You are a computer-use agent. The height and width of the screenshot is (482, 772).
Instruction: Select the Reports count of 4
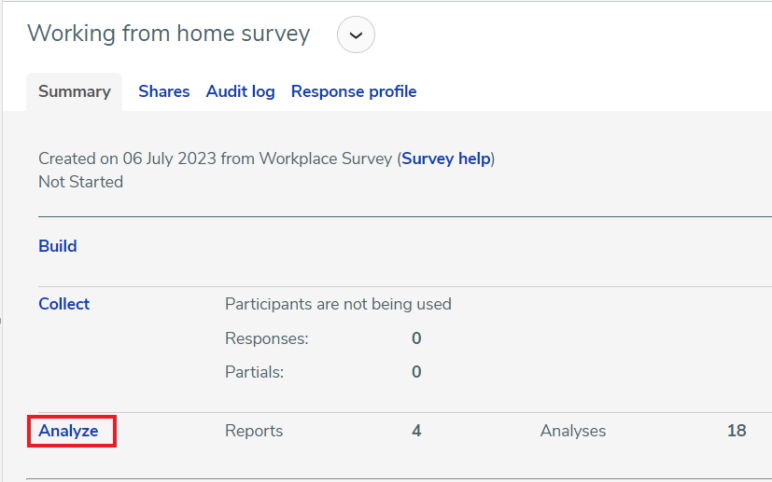pos(416,431)
